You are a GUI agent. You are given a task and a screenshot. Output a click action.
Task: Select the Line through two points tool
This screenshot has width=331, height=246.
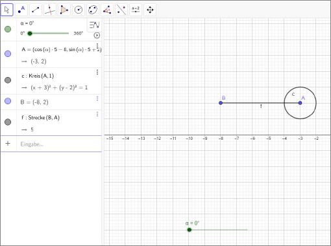(36, 10)
